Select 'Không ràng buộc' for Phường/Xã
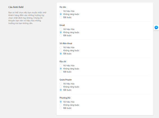159x118 pixels. coord(61,105)
